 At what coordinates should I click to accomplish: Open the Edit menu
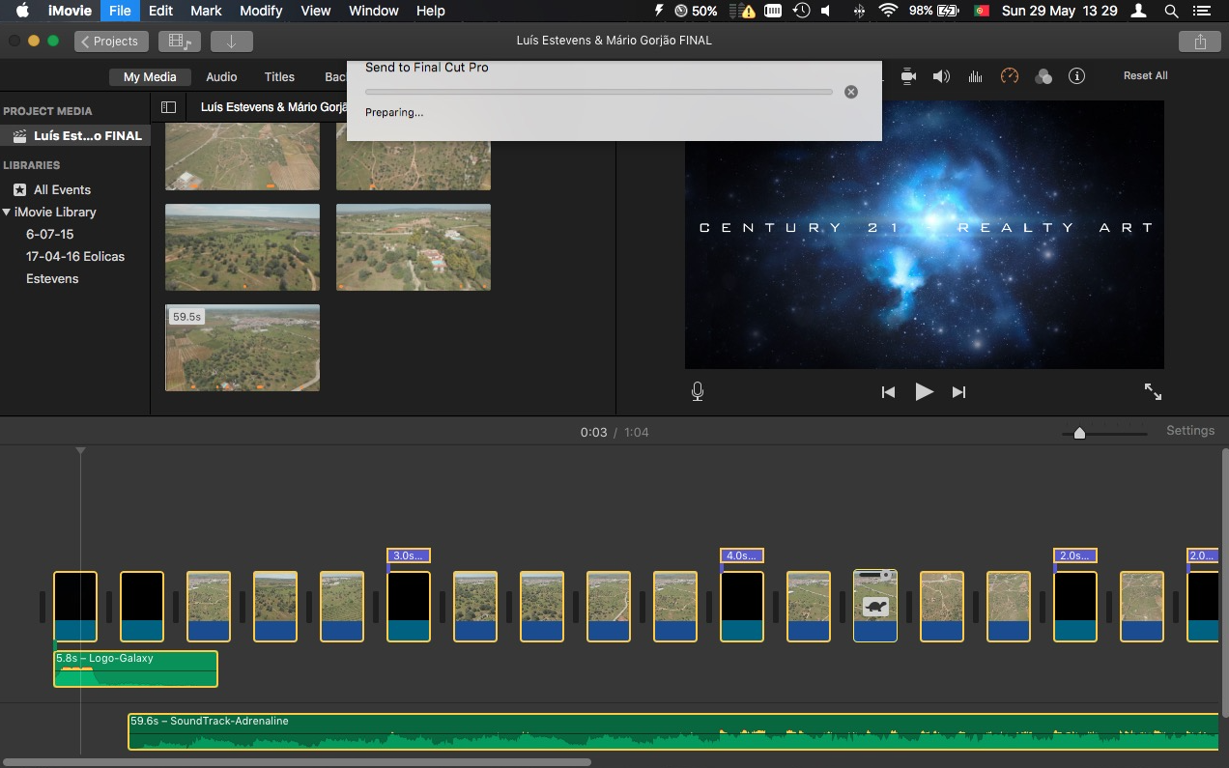pyautogui.click(x=160, y=11)
